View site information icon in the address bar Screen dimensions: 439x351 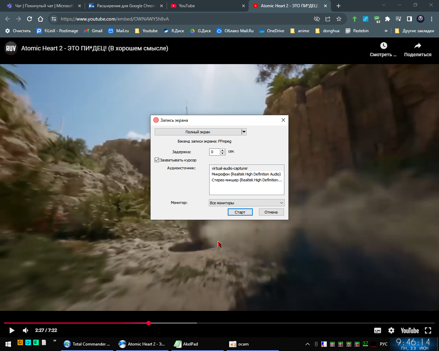point(54,19)
